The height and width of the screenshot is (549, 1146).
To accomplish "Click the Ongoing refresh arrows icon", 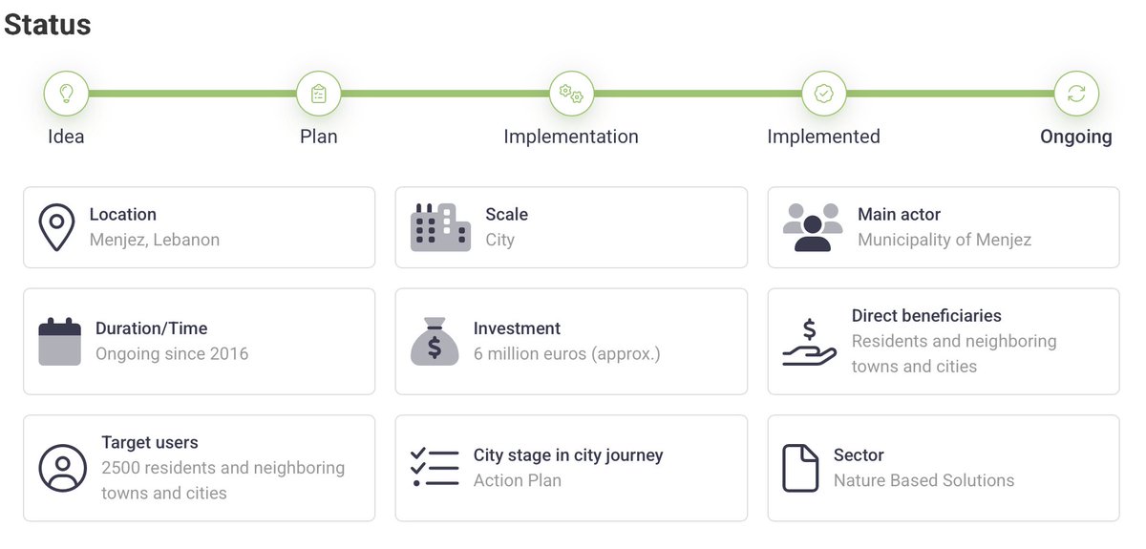I will click(1076, 94).
